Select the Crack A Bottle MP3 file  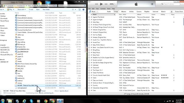point(30,32)
